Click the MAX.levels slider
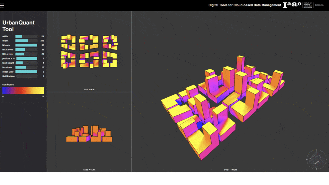 [x=26, y=50]
